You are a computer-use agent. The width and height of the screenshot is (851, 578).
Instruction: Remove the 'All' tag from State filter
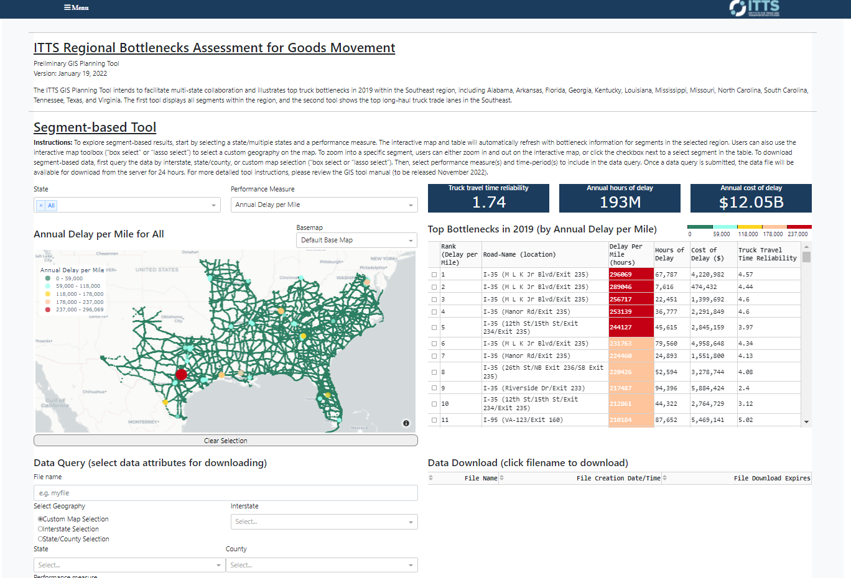41,205
